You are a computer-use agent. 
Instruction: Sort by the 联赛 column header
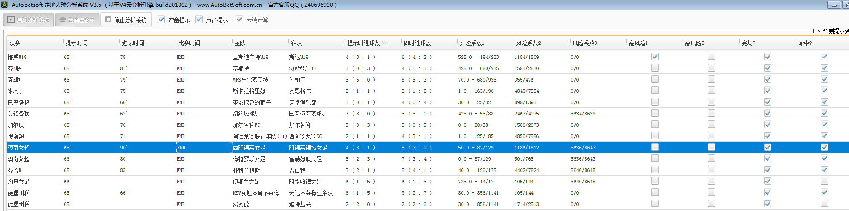coord(15,43)
